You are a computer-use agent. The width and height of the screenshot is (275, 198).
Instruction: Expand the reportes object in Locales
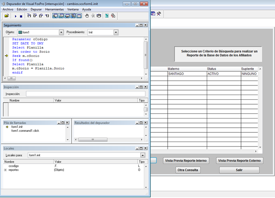point(5,170)
